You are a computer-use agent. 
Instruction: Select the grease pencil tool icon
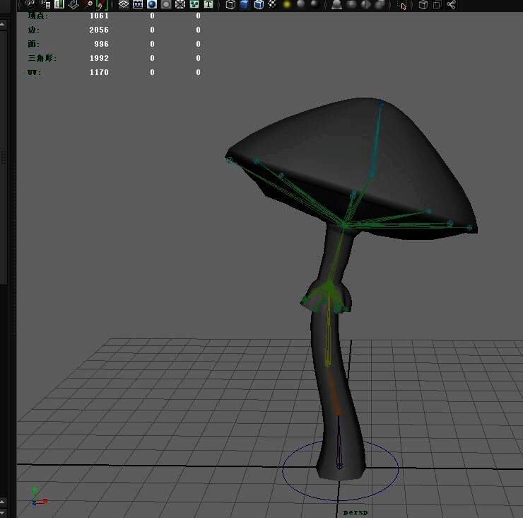(x=101, y=4)
